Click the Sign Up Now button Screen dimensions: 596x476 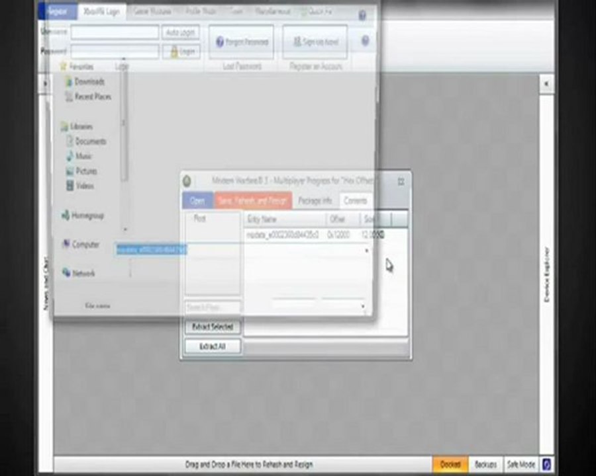tap(315, 42)
